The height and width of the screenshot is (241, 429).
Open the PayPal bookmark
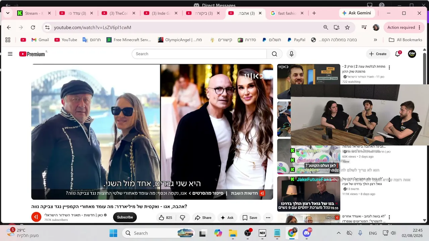pos(296,40)
